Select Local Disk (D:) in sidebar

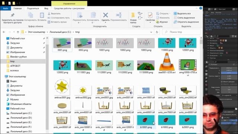tap(21, 118)
